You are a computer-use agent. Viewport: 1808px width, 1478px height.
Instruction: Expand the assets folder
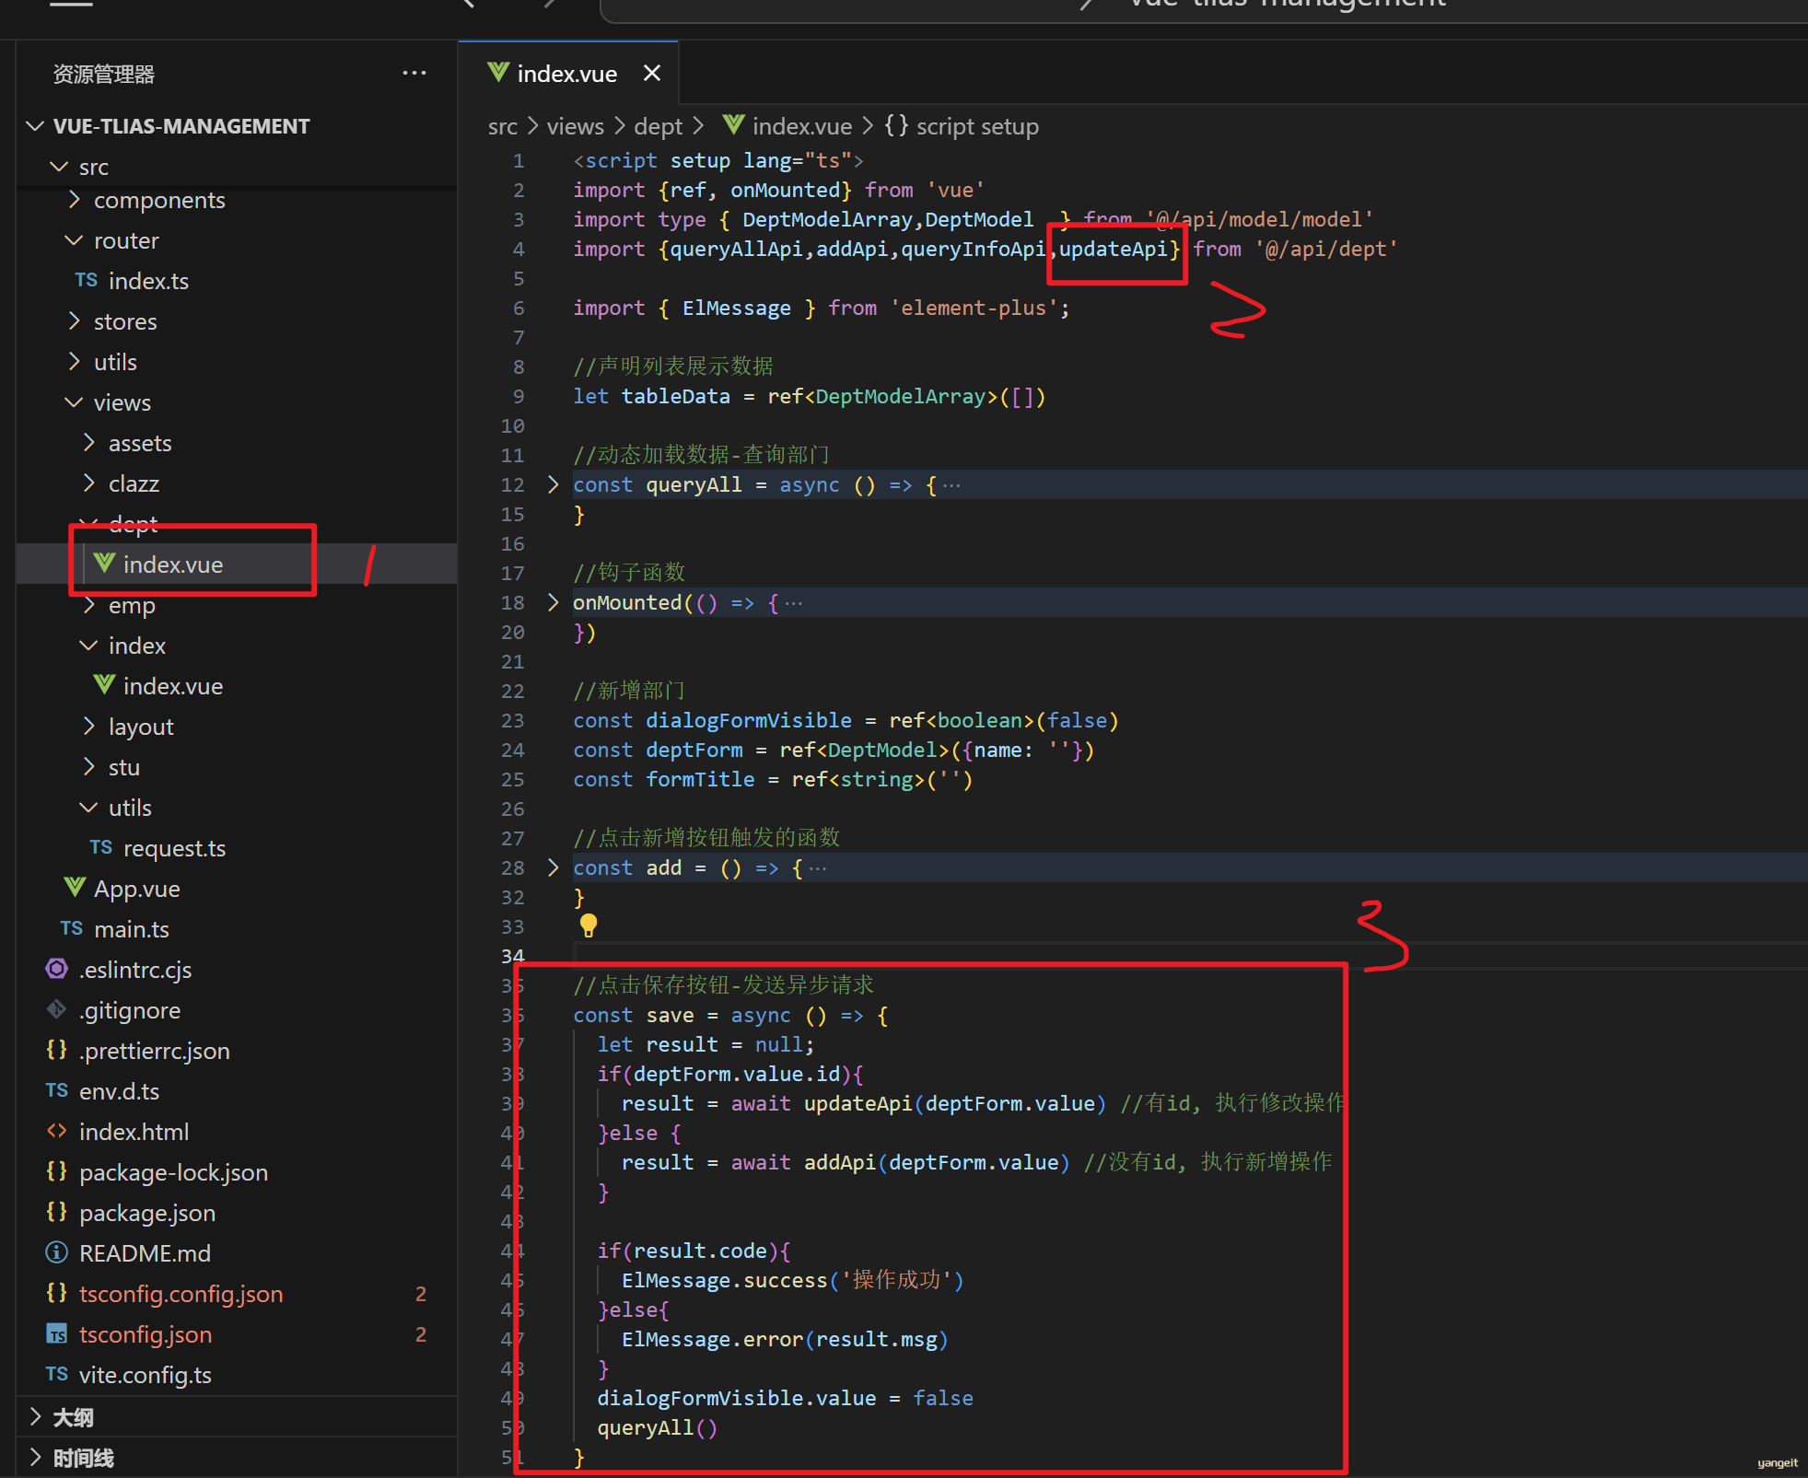click(x=89, y=443)
